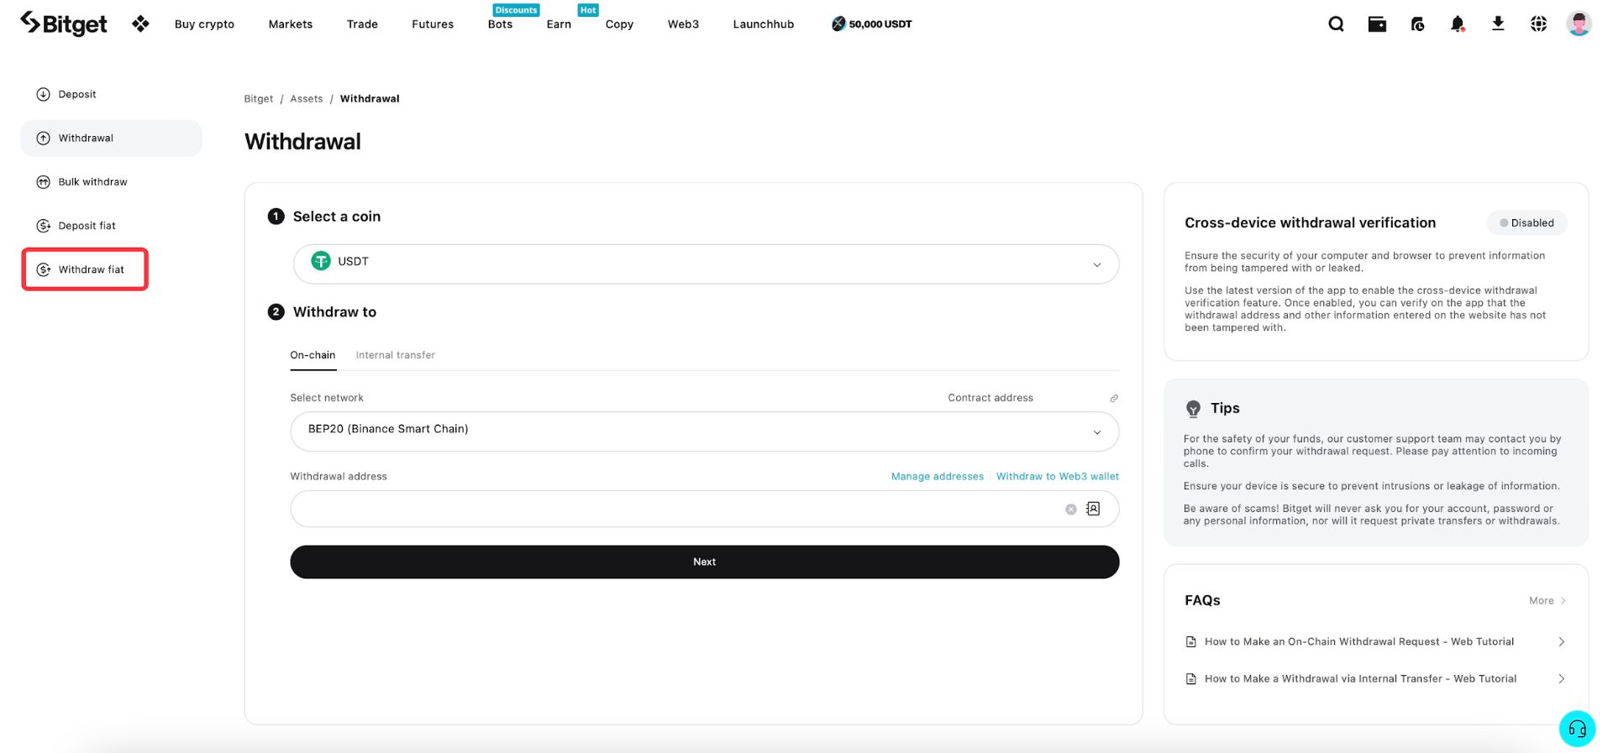Viewport: 1613px width, 753px height.
Task: Switch to the Internal transfer tab
Action: [395, 355]
